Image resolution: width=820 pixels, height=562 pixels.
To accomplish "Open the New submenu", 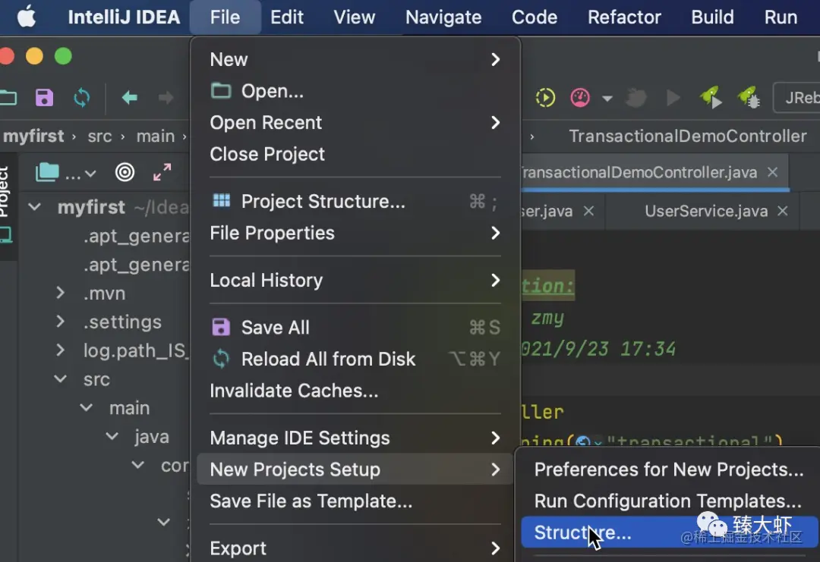I will tap(355, 60).
